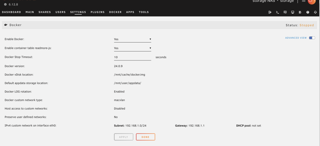
Task: Click the Gateway 192.168.1.1 value
Action: (x=190, y=126)
